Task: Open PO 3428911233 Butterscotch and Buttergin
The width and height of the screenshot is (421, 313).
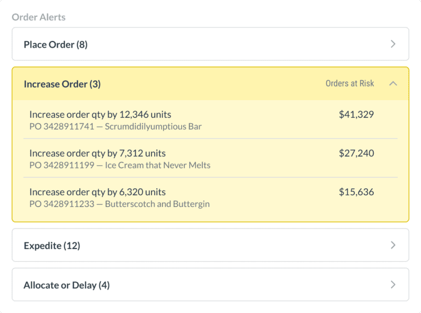Action: pyautogui.click(x=120, y=204)
